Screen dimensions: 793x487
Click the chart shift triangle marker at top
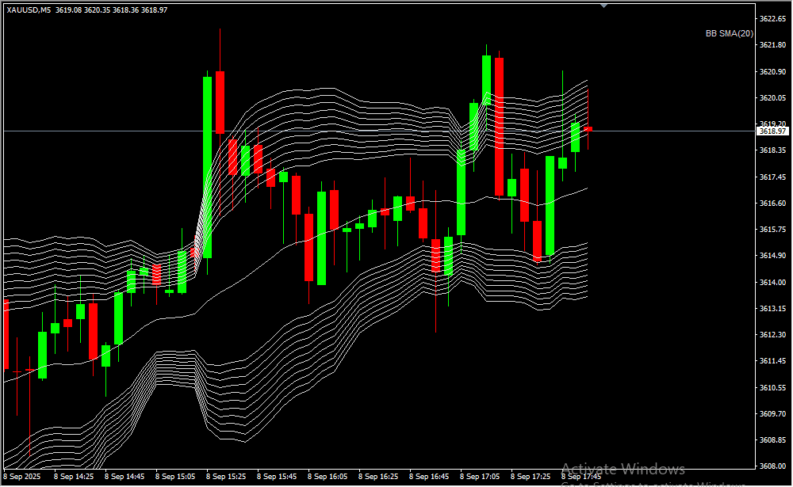[x=604, y=5]
